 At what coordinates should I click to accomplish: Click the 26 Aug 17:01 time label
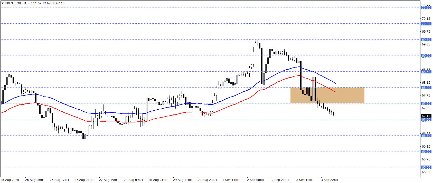click(x=60, y=180)
